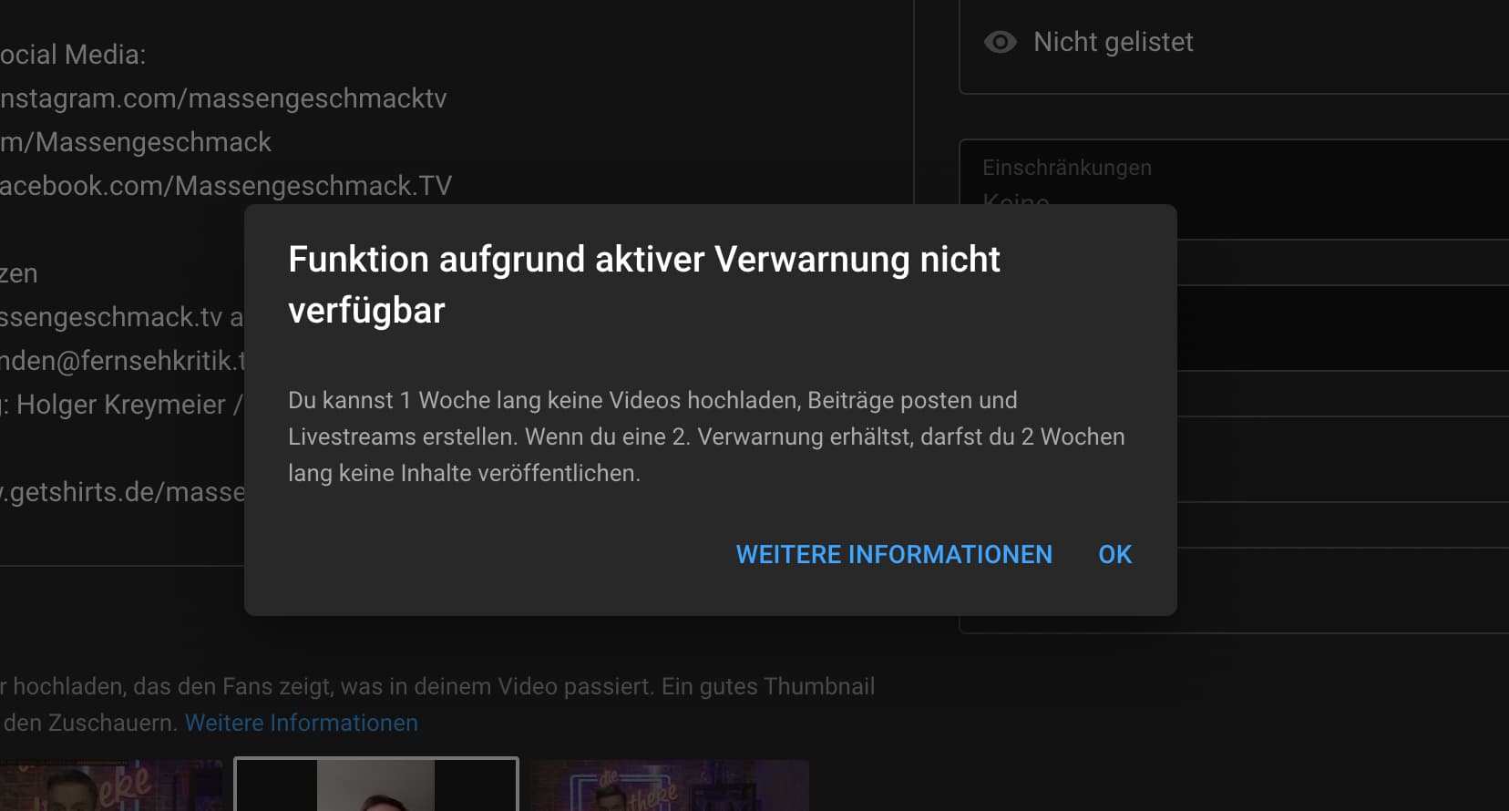Open WEITERE INFORMATIONEN in the warning dialog
This screenshot has height=811, width=1509.
(x=893, y=554)
